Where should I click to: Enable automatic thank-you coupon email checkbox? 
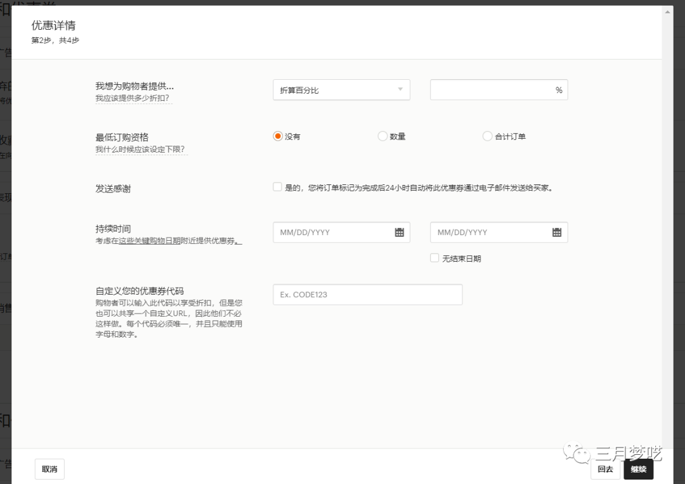pyautogui.click(x=277, y=186)
